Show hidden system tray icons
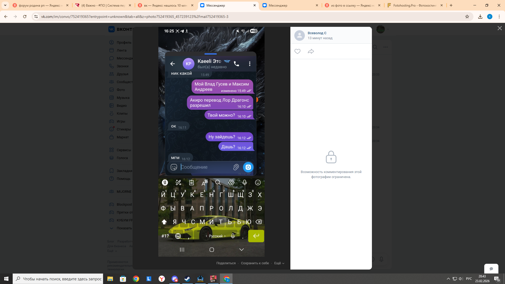 448,279
